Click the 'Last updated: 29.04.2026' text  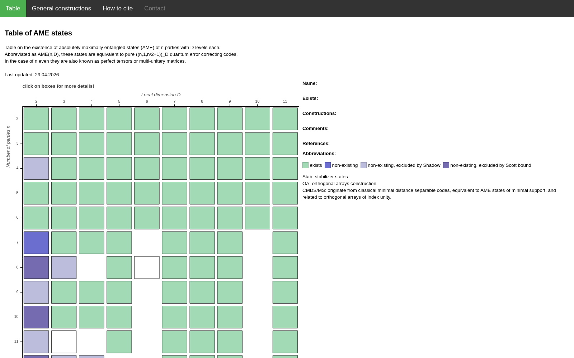(x=32, y=75)
